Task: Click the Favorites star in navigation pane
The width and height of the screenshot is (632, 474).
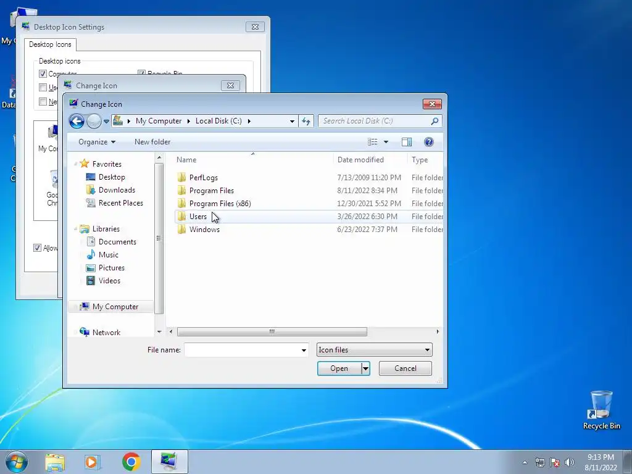Action: pos(84,164)
